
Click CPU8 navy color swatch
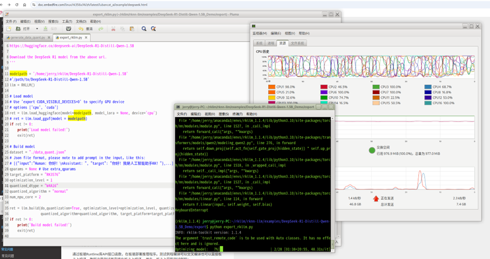[x=428, y=92]
